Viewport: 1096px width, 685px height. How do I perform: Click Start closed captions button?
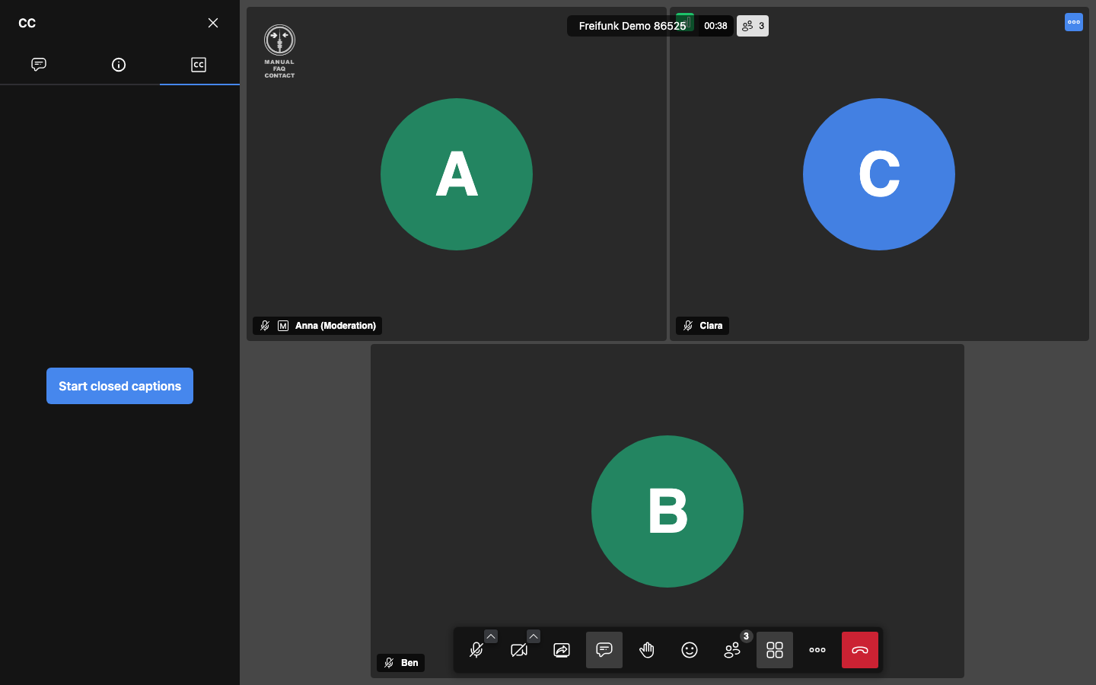pos(119,386)
